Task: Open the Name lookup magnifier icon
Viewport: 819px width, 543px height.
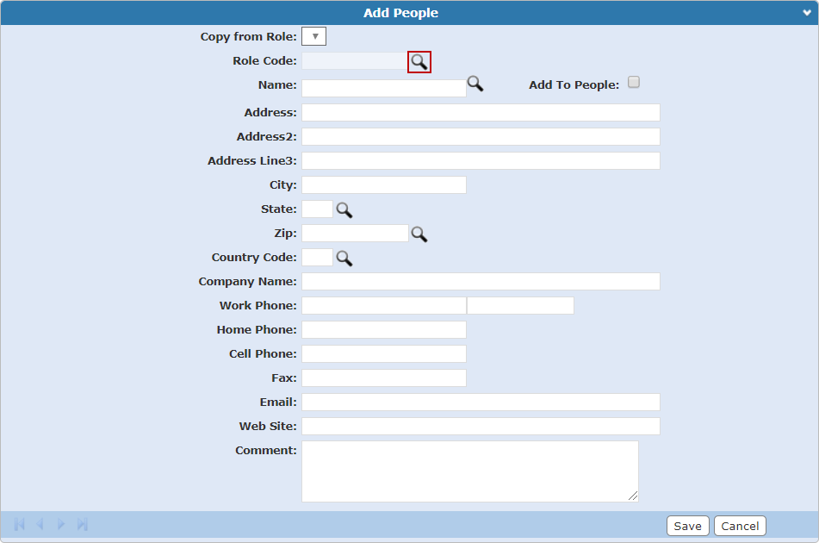Action: pos(475,84)
